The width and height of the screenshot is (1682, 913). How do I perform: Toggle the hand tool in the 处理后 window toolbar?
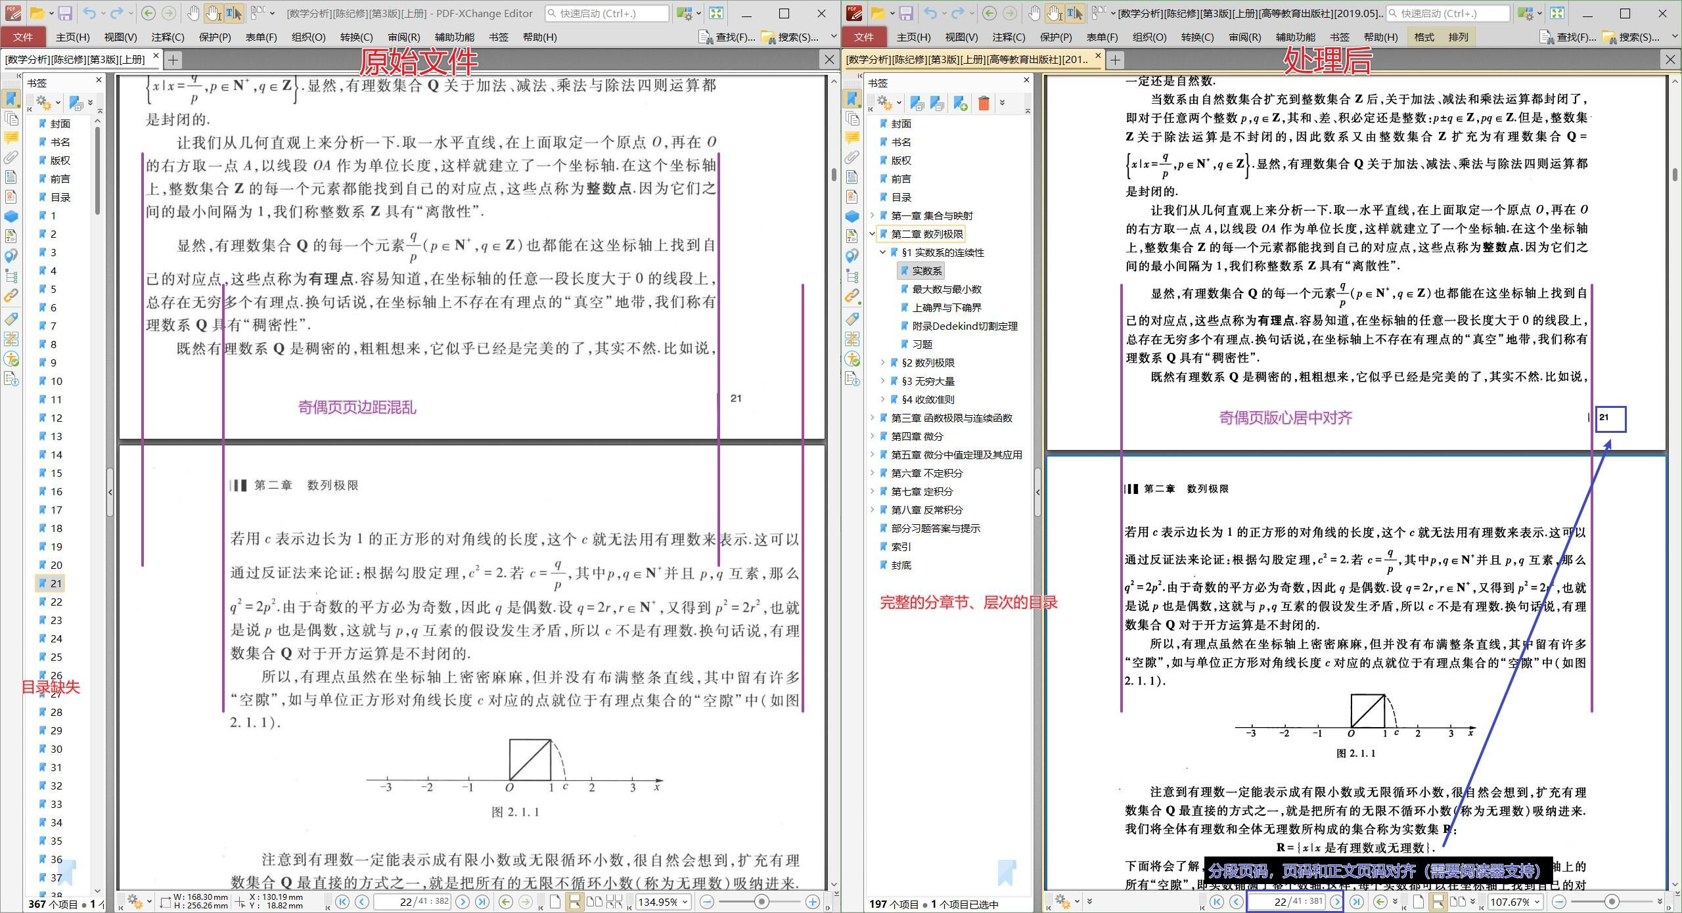1034,13
